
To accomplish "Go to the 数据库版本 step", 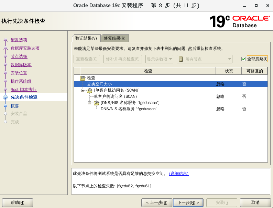I will [x=21, y=65].
